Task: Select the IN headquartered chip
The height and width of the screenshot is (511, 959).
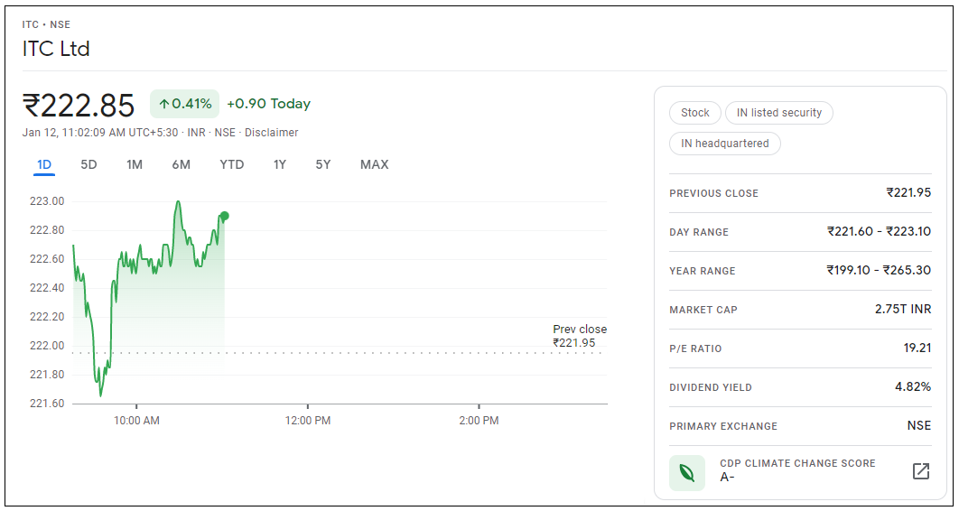Action: pos(724,144)
